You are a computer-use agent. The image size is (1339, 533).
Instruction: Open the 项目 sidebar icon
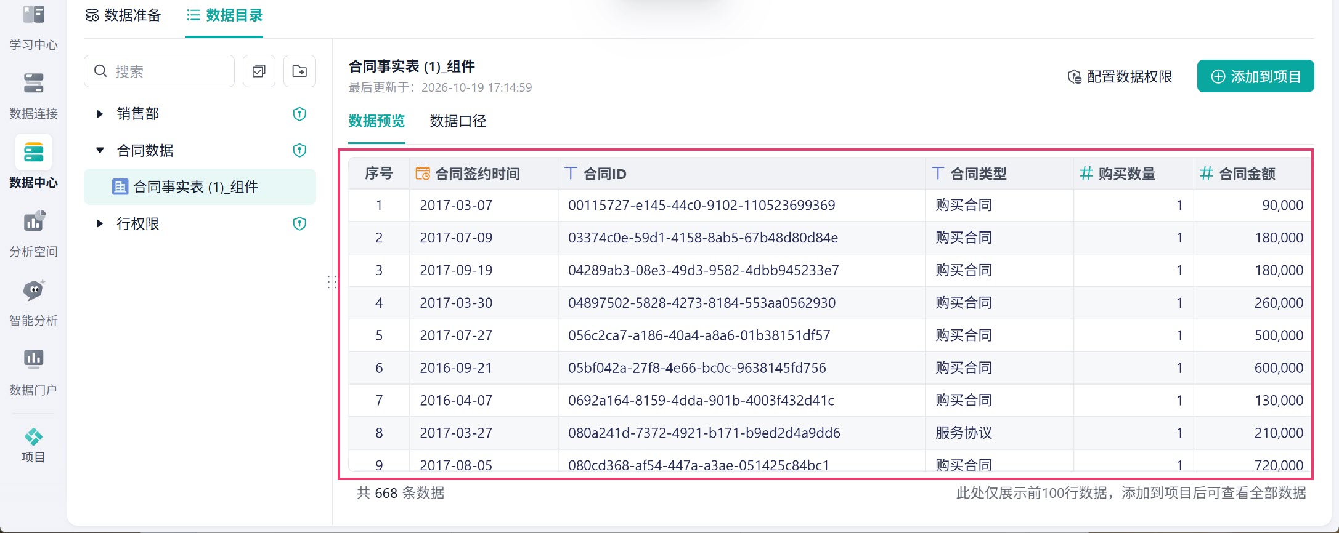[33, 437]
